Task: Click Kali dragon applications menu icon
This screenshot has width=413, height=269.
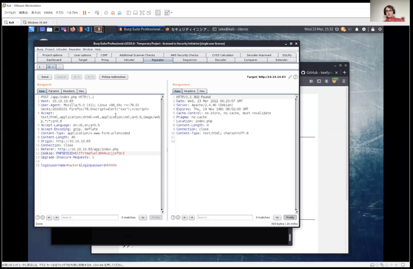Action: [32, 29]
